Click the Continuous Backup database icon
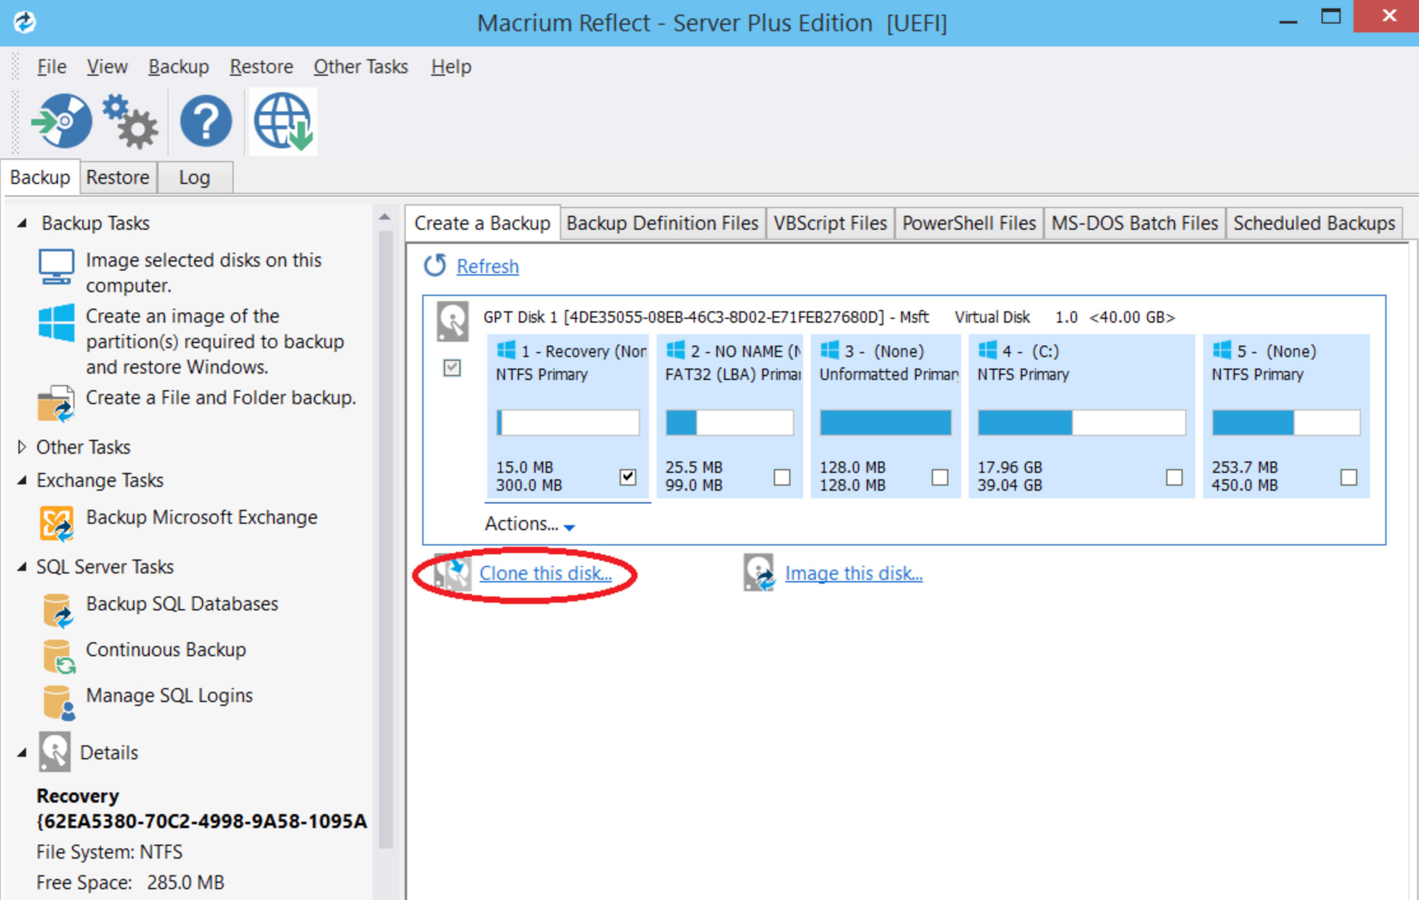This screenshot has width=1419, height=900. [58, 656]
